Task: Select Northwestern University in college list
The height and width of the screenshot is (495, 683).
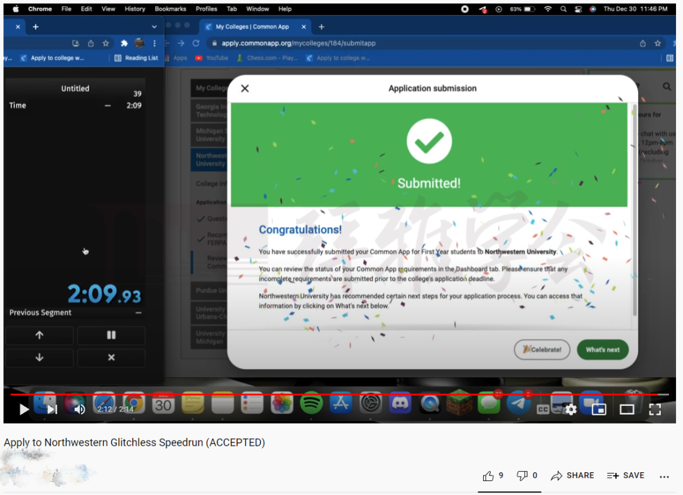Action: pyautogui.click(x=209, y=159)
